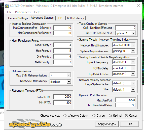Open the Max SYN Retransmissions dropdown
This screenshot has height=131, width=144.
69,75
